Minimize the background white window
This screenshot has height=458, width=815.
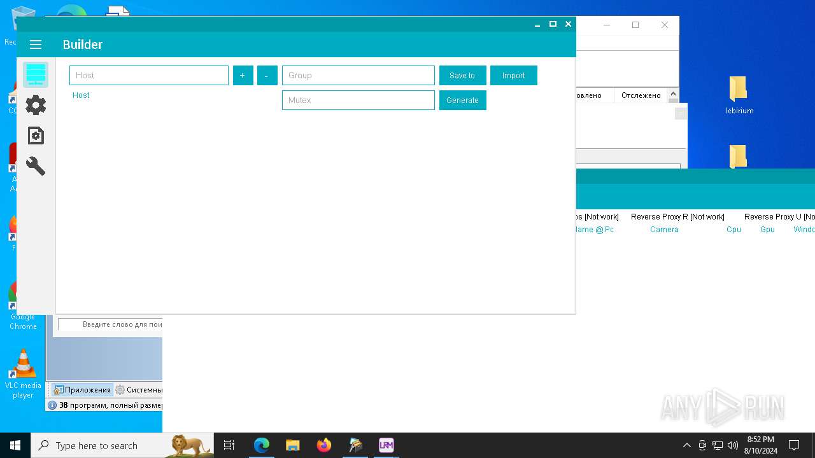[607, 25]
